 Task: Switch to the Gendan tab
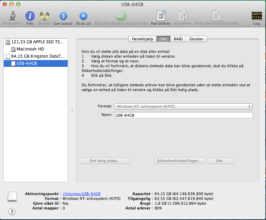point(196,39)
